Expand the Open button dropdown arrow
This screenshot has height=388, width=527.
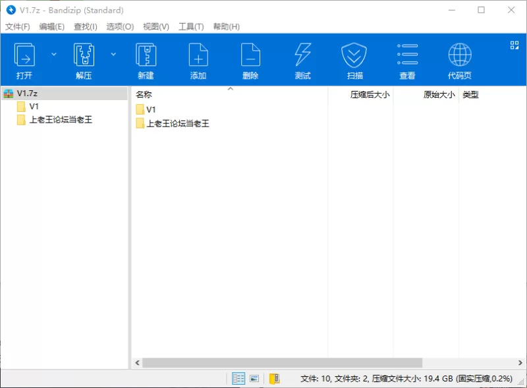click(x=54, y=54)
